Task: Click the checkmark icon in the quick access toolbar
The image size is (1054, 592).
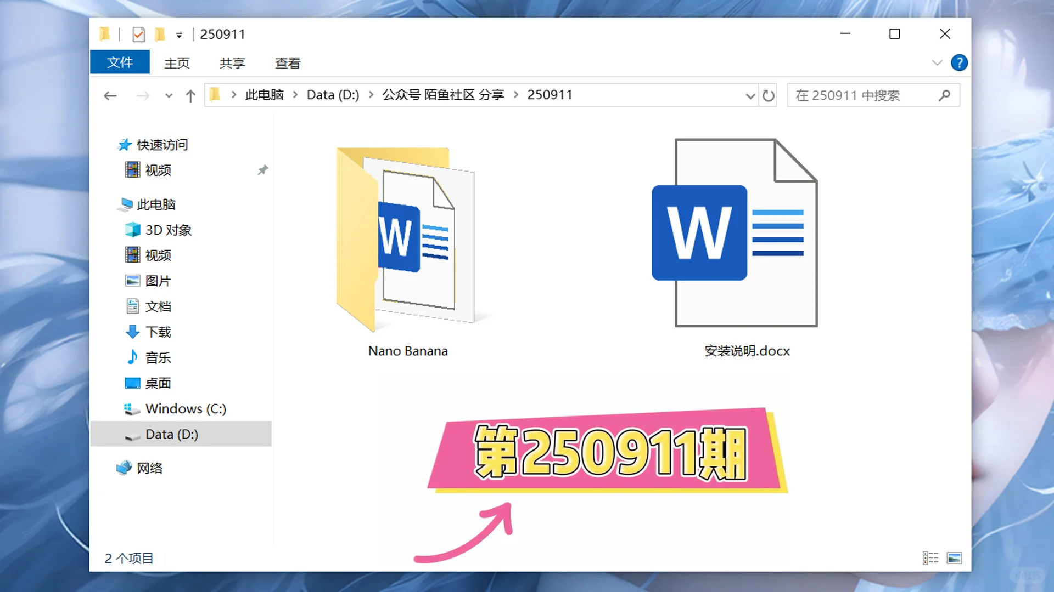Action: (138, 34)
